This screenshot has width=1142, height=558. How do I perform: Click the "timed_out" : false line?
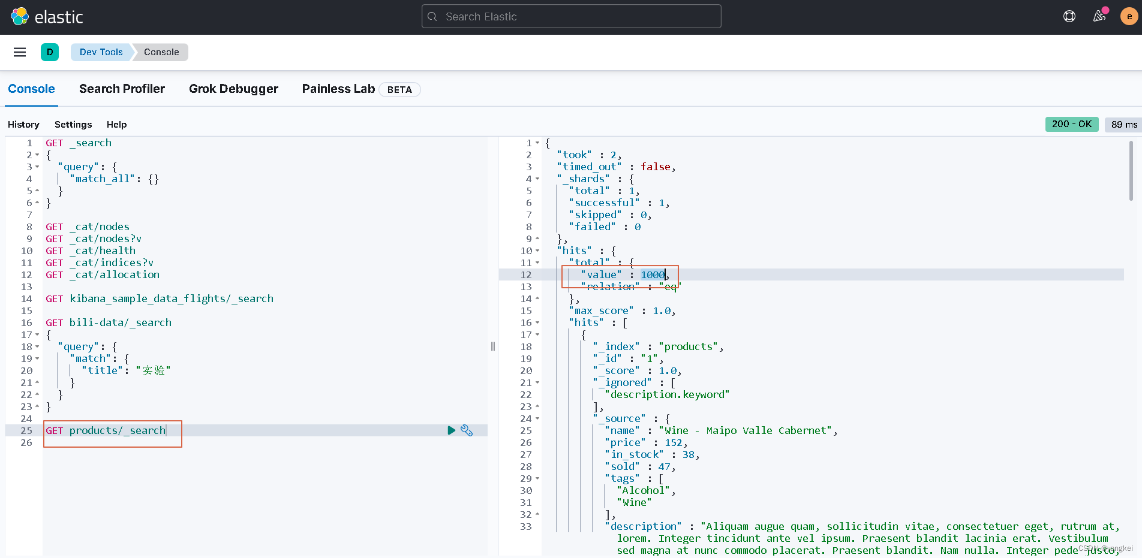click(616, 167)
